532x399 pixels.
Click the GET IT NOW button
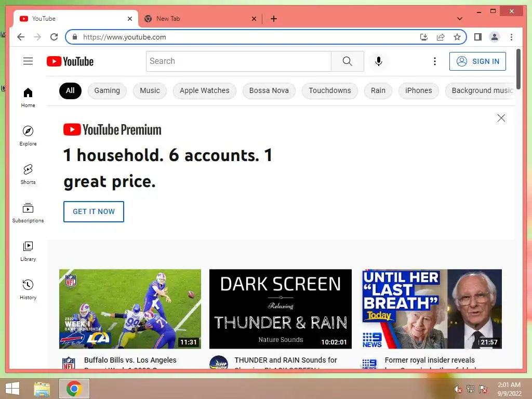(94, 211)
